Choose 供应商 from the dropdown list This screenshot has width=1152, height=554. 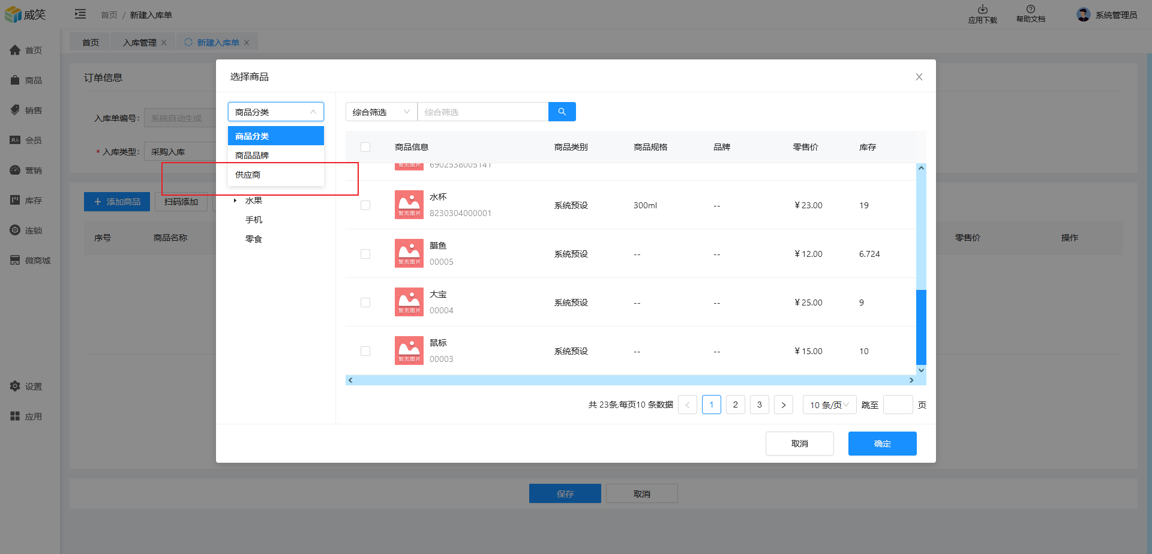[x=248, y=175]
